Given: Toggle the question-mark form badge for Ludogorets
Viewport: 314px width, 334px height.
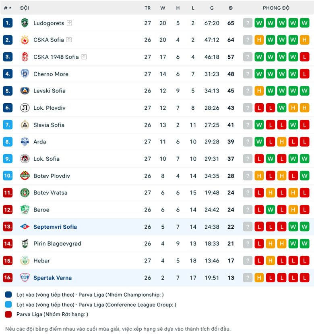Looking at the screenshot, I should tap(248, 23).
